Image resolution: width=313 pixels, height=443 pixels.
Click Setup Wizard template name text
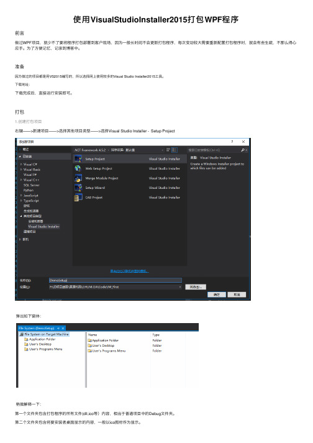point(95,188)
